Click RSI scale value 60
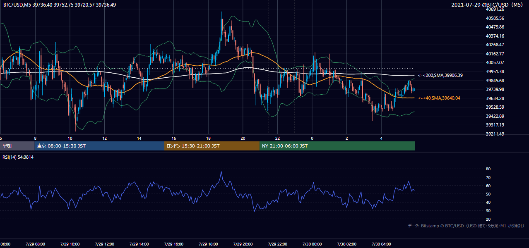The height and width of the screenshot is (248, 529). (488, 186)
